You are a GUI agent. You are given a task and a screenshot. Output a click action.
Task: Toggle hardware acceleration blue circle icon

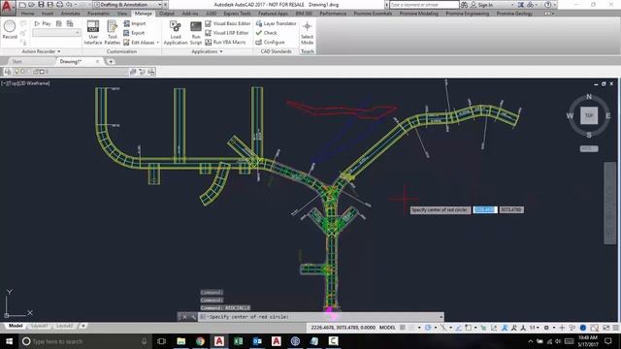pos(583,328)
